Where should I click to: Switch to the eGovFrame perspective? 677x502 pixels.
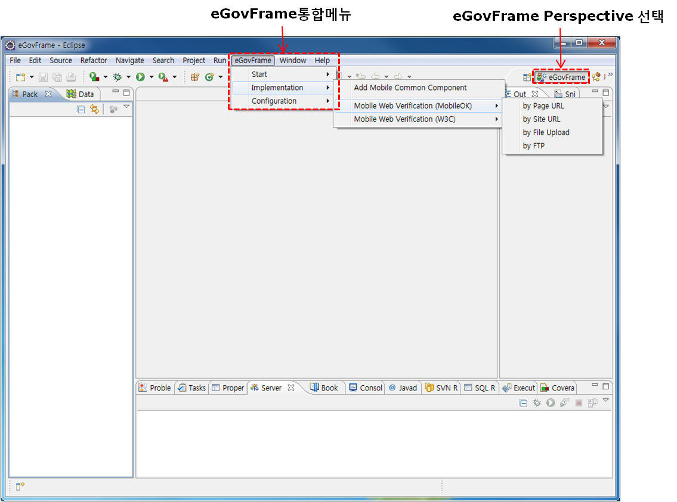(x=561, y=77)
